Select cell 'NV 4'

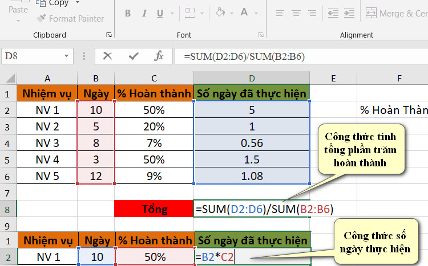(x=47, y=159)
